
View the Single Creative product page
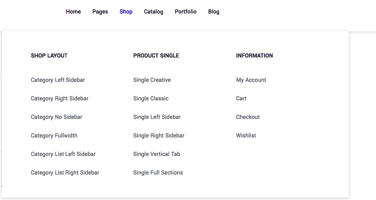click(x=152, y=80)
